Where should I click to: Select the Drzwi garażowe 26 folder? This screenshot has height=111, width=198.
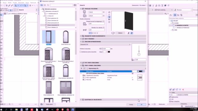tap(53, 18)
